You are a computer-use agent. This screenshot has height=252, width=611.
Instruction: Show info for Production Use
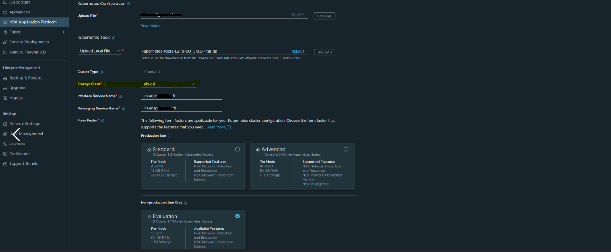pyautogui.click(x=169, y=136)
